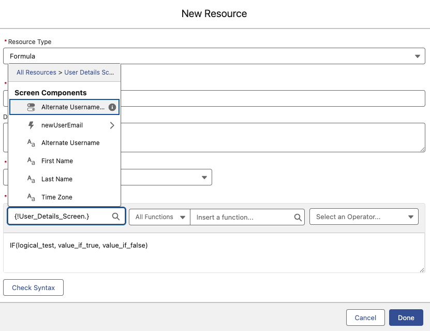Cancel the New Resource dialog

(x=365, y=318)
